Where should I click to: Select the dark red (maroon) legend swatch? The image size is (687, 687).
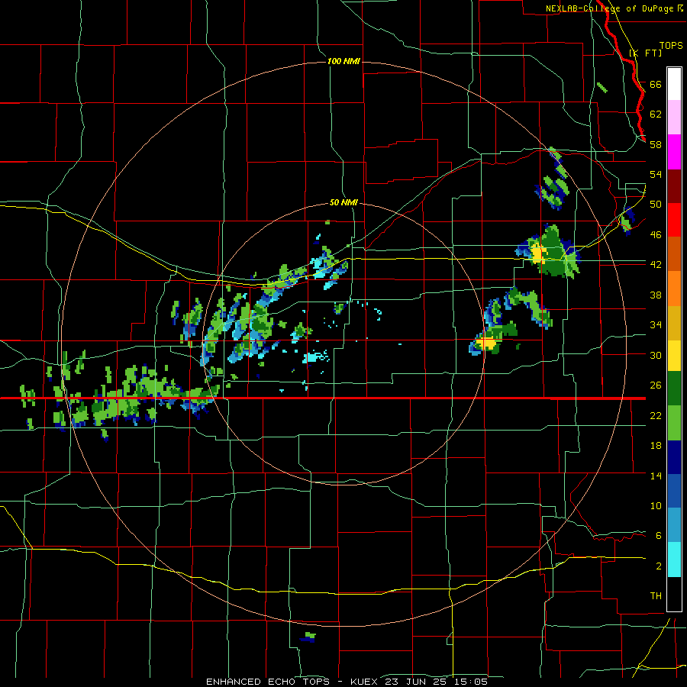674,185
